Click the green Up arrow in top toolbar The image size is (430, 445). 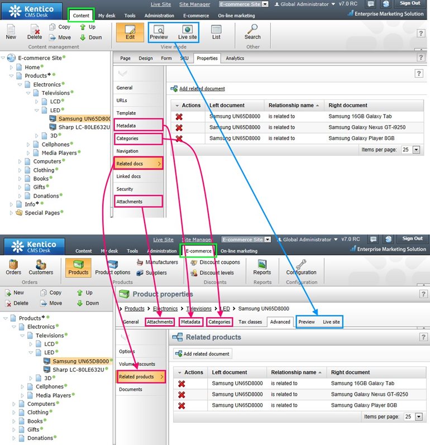coord(83,27)
